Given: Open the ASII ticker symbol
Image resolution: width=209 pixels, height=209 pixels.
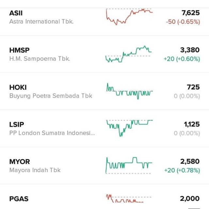Looking at the screenshot, I should tap(16, 13).
